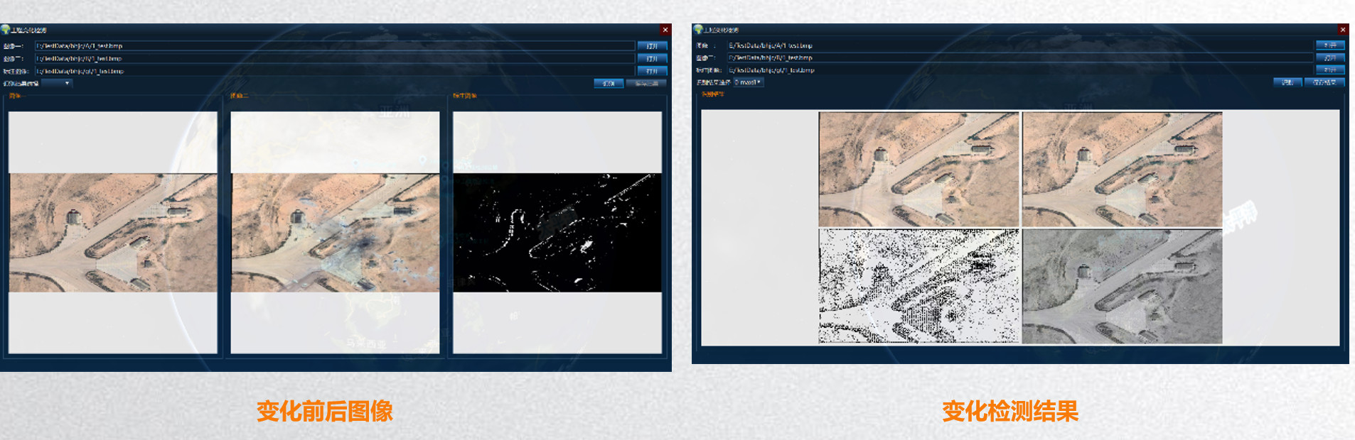Open file for label image in right window
This screenshot has height=440, width=1355.
tap(1330, 70)
